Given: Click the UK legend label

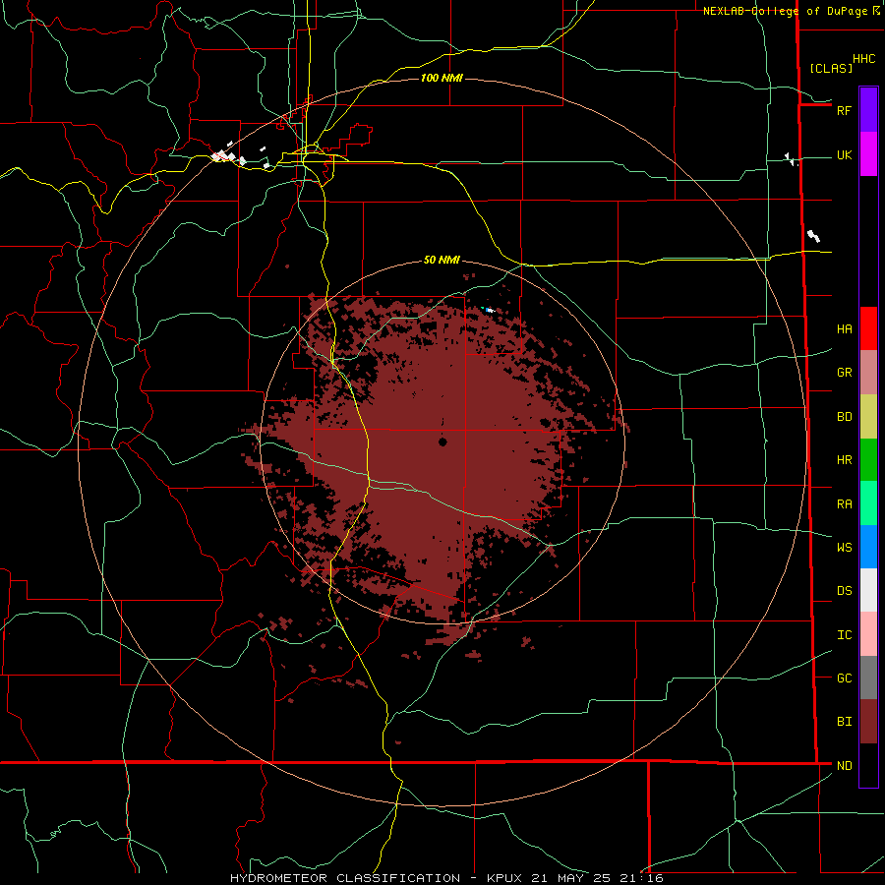Looking at the screenshot, I should (x=844, y=154).
